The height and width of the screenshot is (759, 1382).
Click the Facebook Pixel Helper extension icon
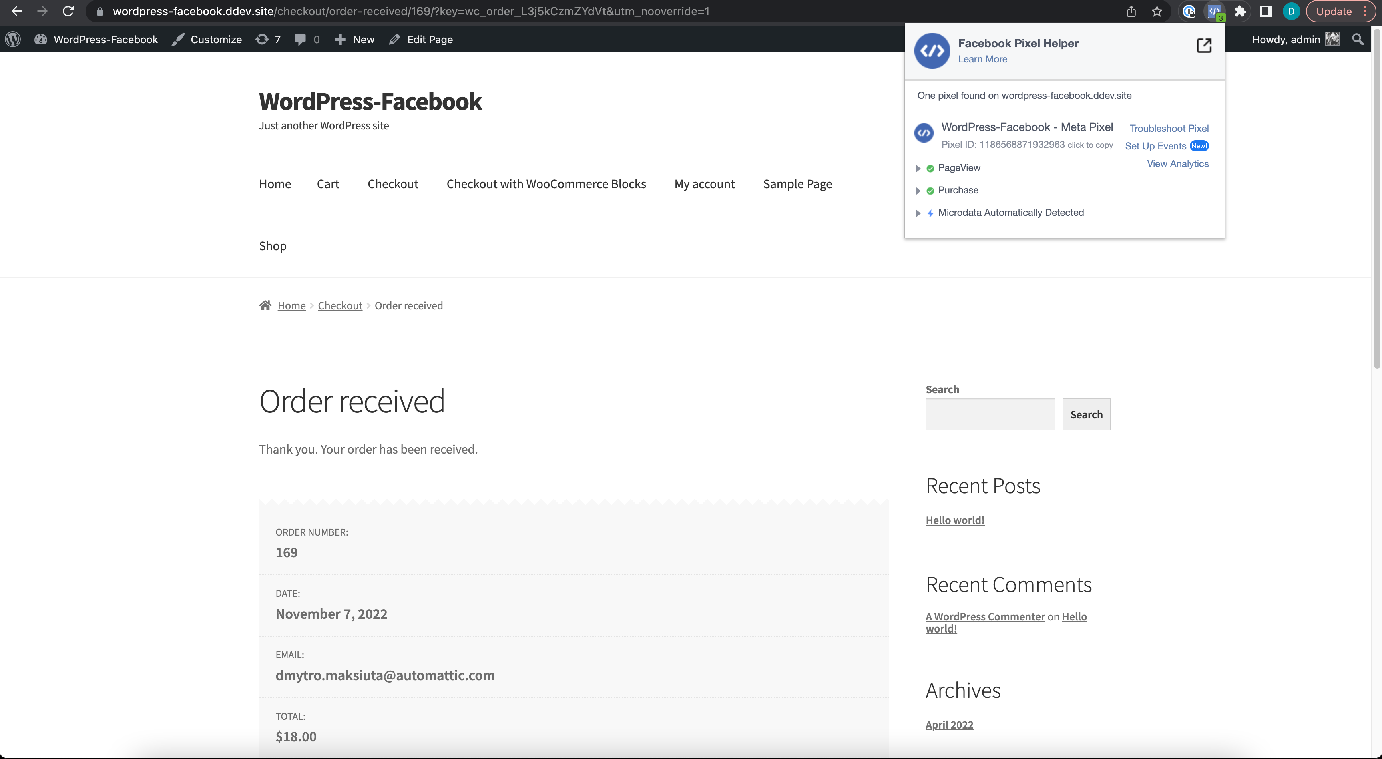[x=1214, y=11]
